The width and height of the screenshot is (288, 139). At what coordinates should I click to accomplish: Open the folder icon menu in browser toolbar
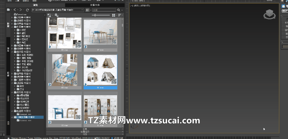point(8,10)
